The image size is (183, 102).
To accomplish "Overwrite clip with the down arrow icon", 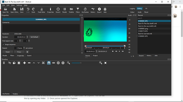I will [x=38, y=63].
